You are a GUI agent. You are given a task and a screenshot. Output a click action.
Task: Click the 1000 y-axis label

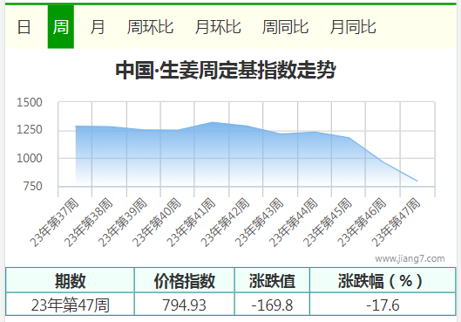click(30, 158)
